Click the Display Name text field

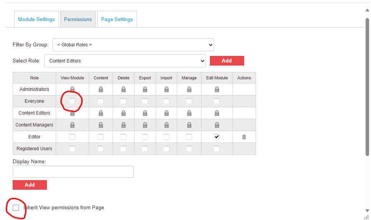coord(73,172)
